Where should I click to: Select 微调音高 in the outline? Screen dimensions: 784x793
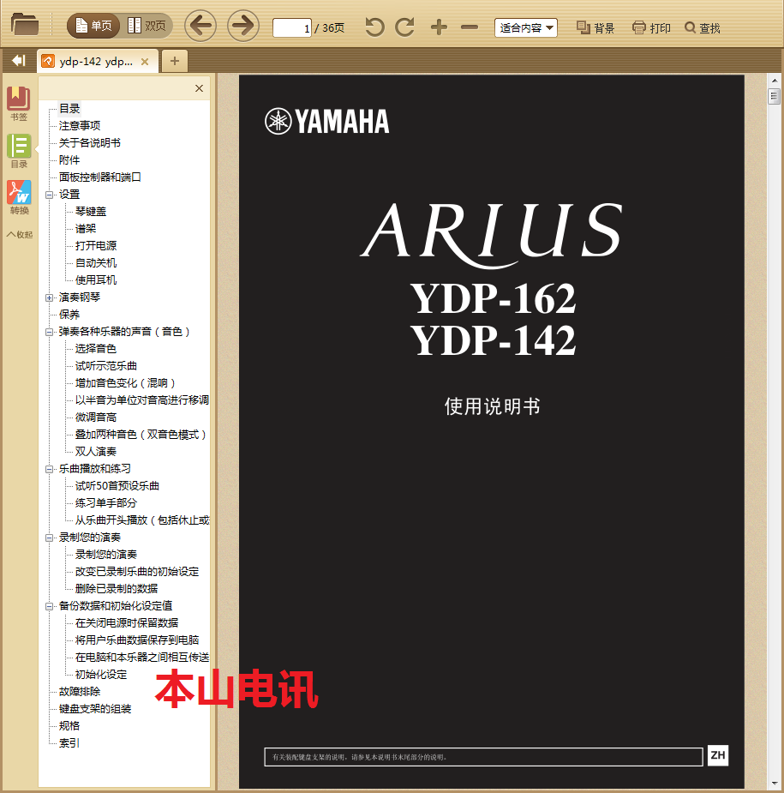95,418
